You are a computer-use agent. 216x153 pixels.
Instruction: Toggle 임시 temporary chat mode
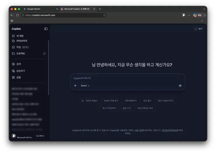[x=198, y=29]
